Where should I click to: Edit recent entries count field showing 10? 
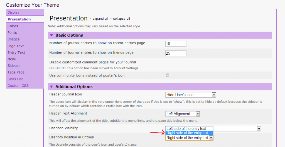pos(176,44)
